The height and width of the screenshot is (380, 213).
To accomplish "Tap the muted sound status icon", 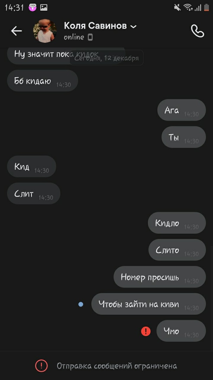I will pos(177,7).
